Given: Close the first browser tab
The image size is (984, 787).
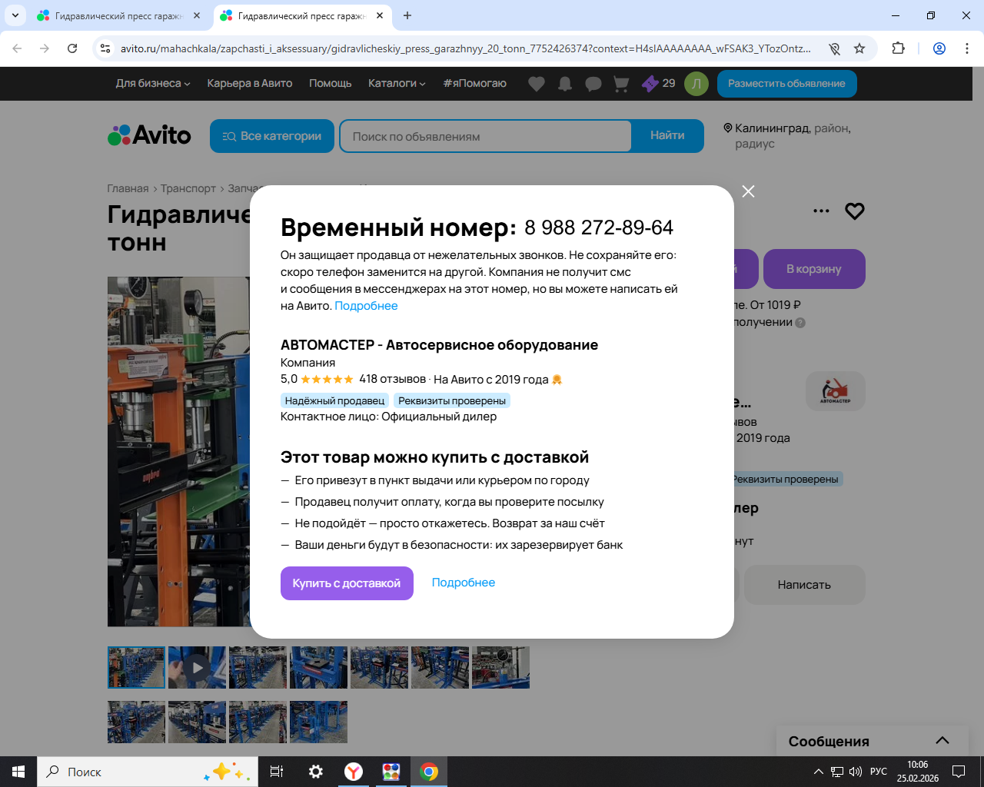Looking at the screenshot, I should point(197,15).
